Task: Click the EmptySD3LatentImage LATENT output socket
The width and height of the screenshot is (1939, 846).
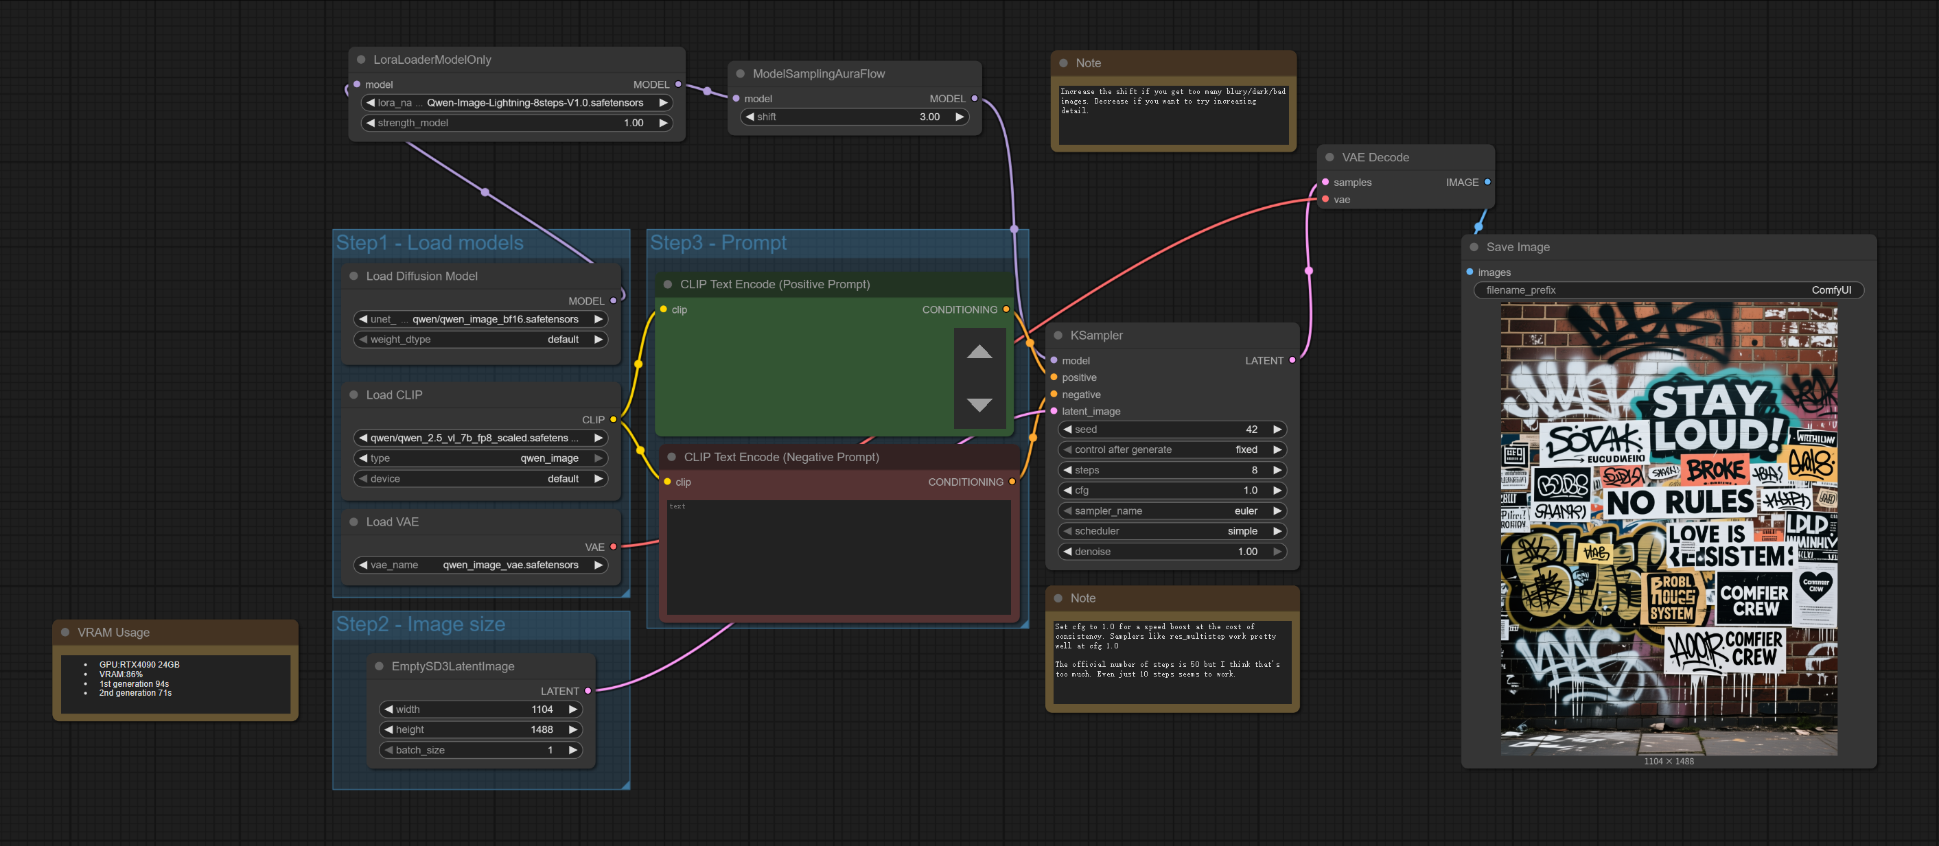Action: [588, 691]
